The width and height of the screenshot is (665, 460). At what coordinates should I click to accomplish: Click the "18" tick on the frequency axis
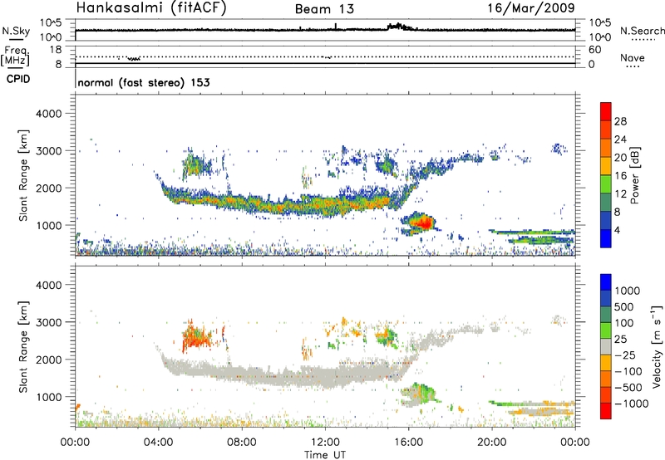click(56, 50)
